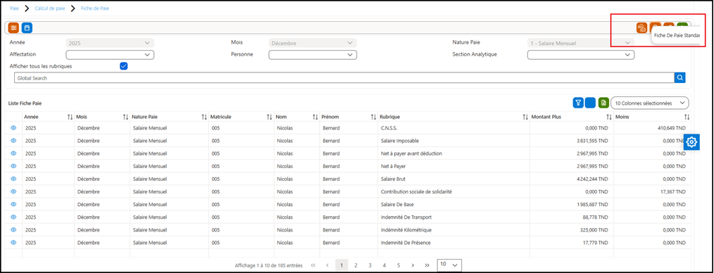Screen dimensions: 714x273
Task: Jump to the last page arrow
Action: (x=427, y=265)
